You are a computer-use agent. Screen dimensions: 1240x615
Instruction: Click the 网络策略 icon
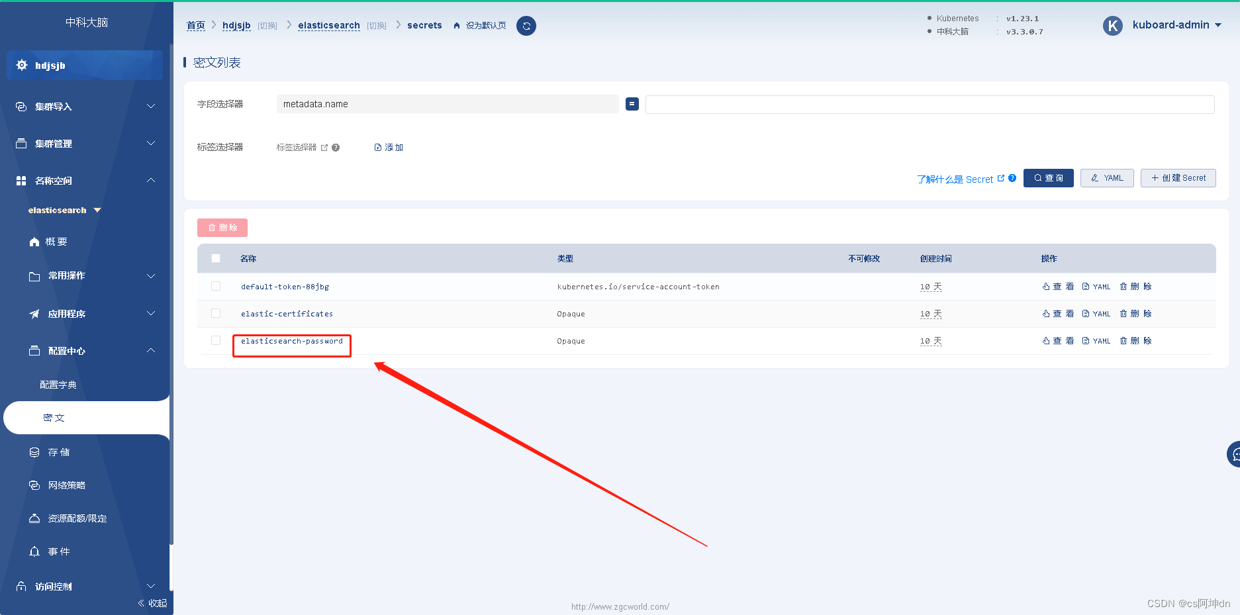[34, 485]
